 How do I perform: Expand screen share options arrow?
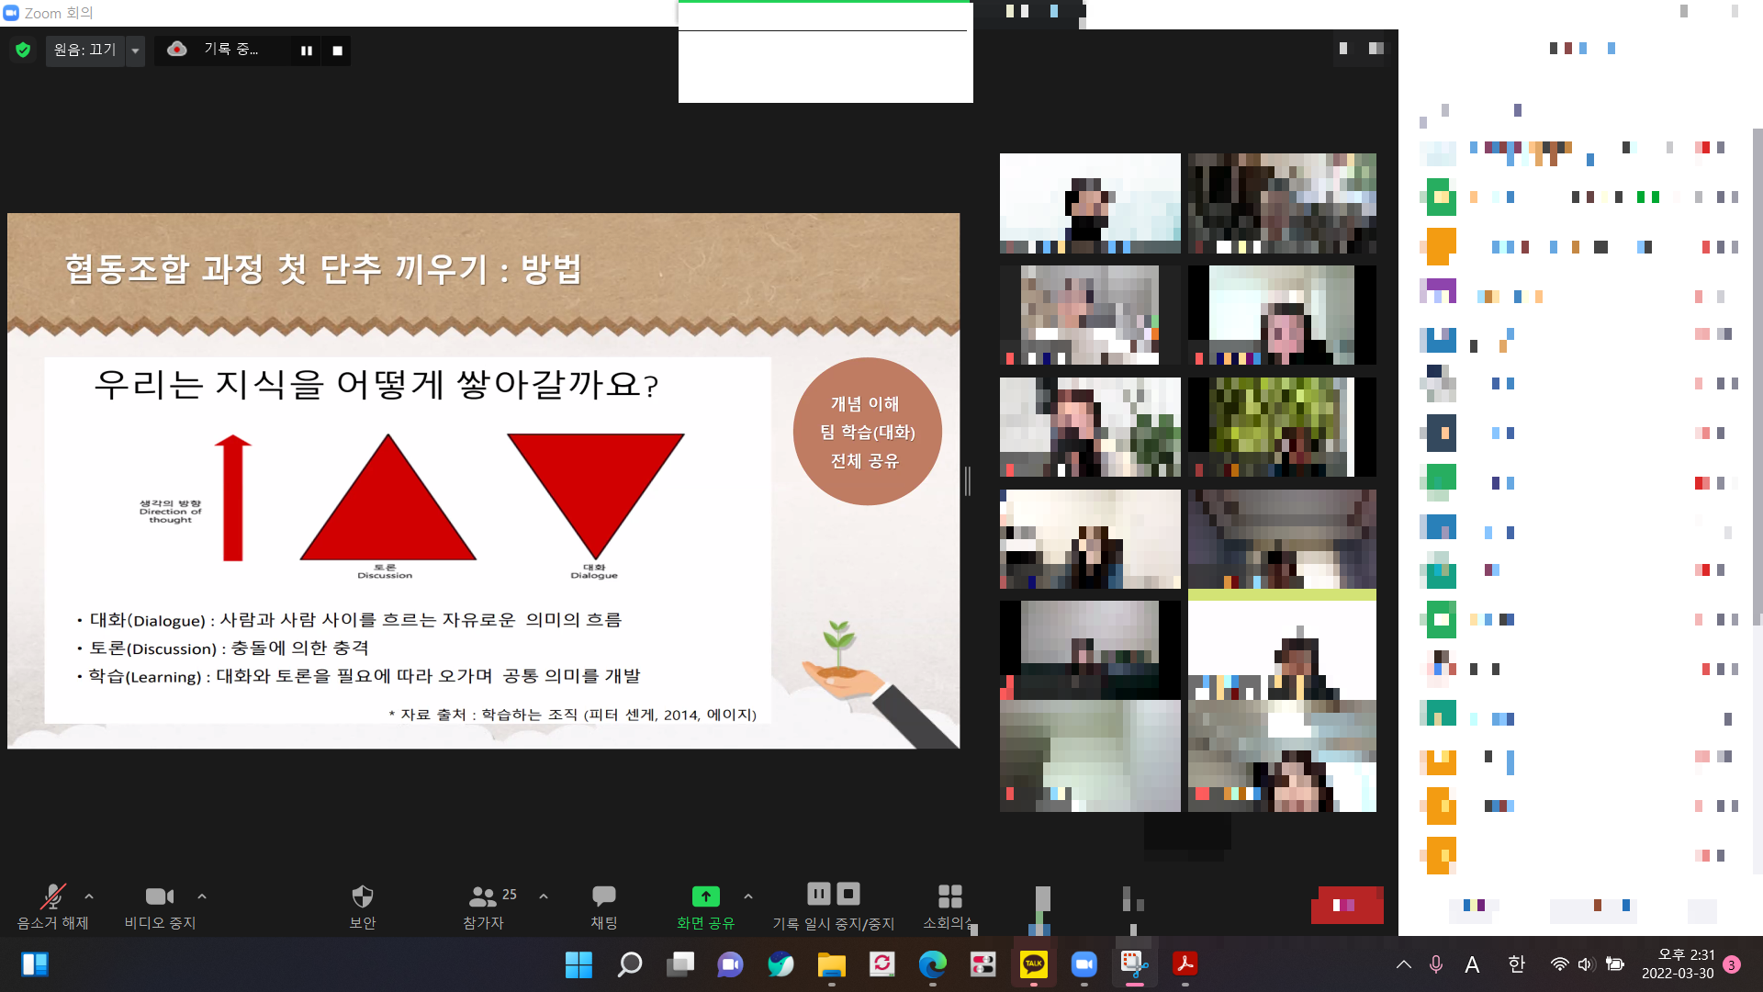(748, 896)
